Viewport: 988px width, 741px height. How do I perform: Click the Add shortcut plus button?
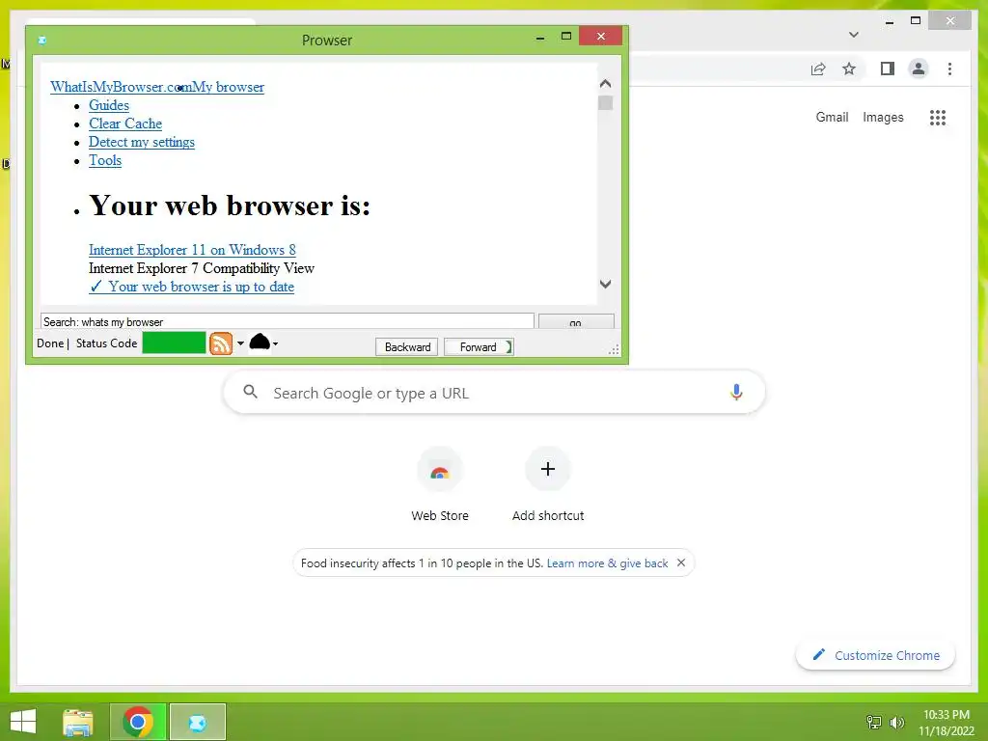tap(548, 469)
